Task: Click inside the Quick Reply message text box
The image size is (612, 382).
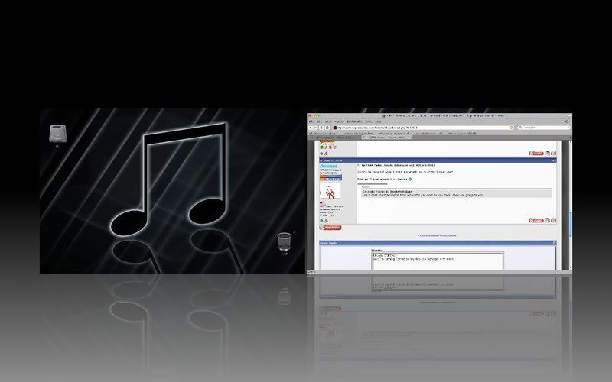Action: pyautogui.click(x=438, y=261)
